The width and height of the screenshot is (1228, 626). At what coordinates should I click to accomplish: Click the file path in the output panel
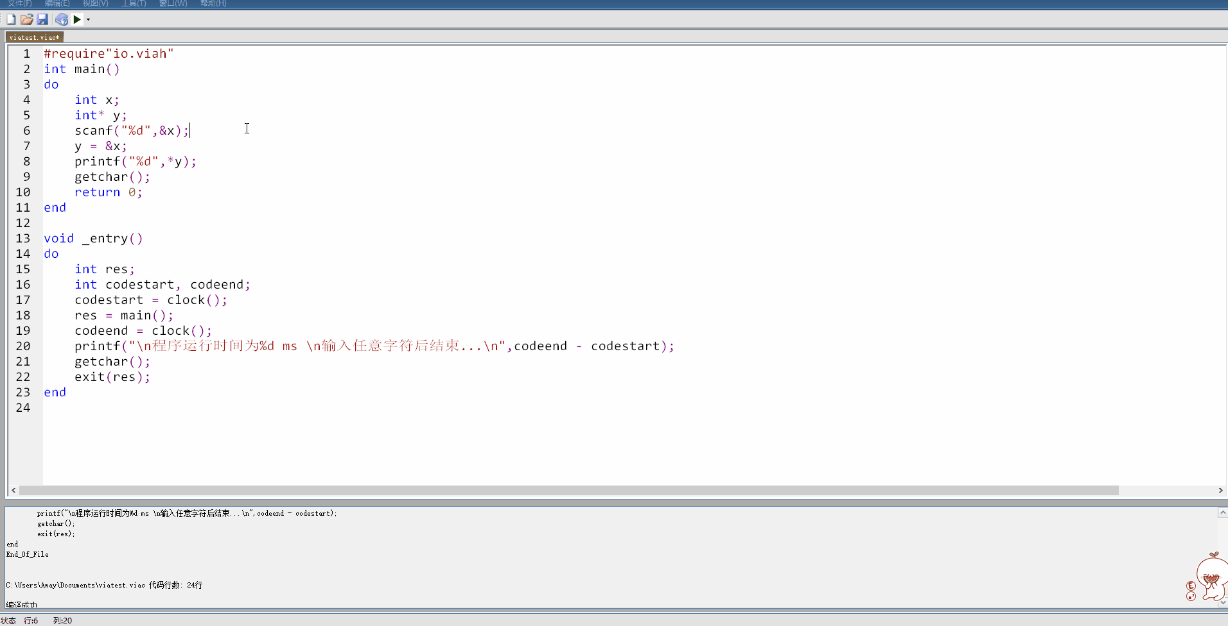[x=103, y=584]
